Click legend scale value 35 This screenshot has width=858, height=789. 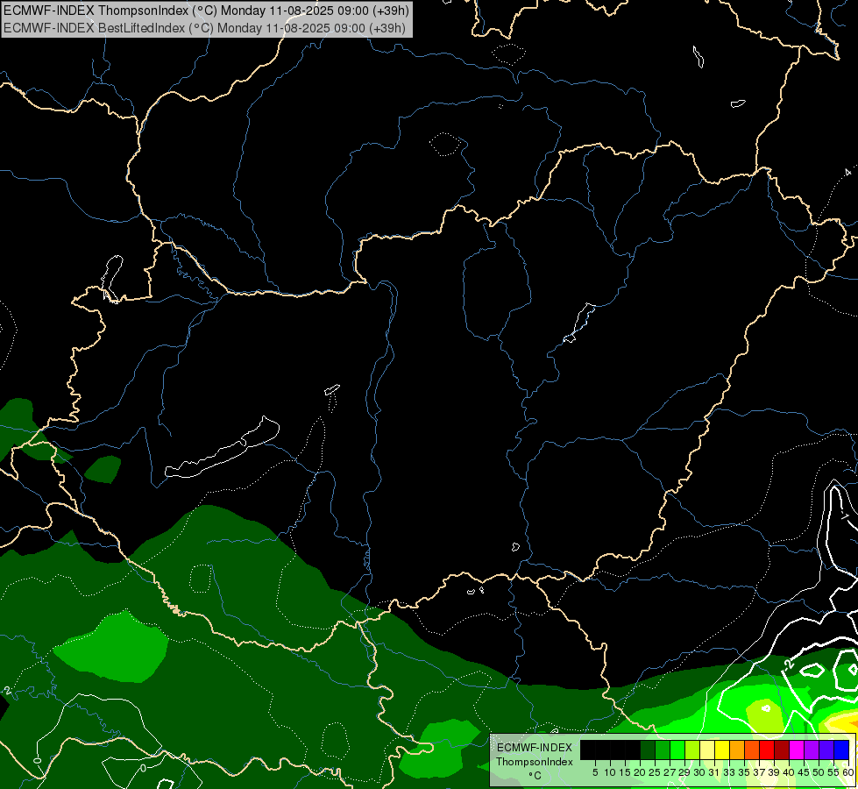click(x=744, y=772)
